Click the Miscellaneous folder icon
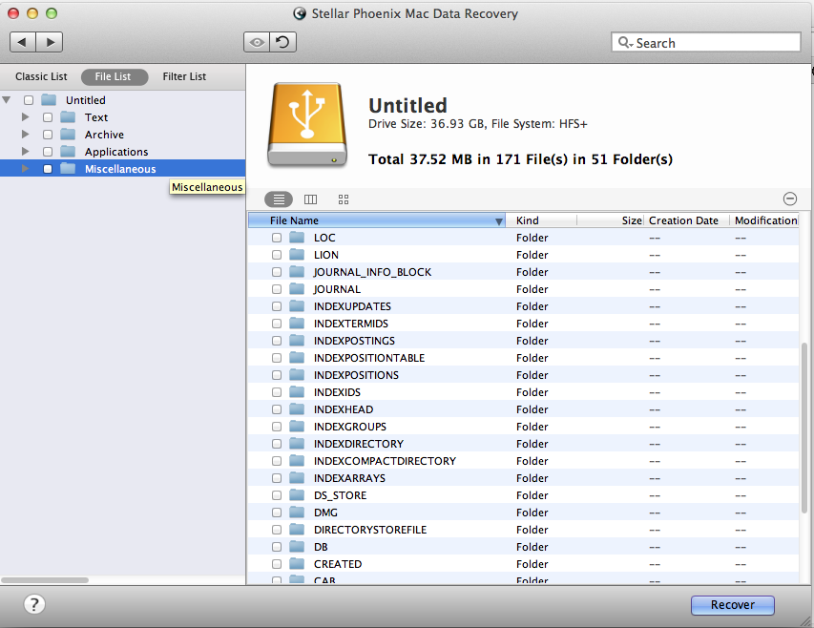Image resolution: width=814 pixels, height=628 pixels. click(68, 168)
